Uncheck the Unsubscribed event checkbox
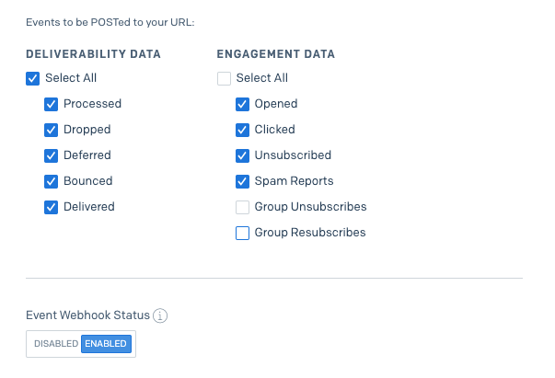 click(x=243, y=155)
